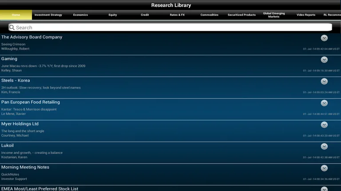Select the Equity tab
Viewport: 341px width, 191px height.
(x=113, y=15)
